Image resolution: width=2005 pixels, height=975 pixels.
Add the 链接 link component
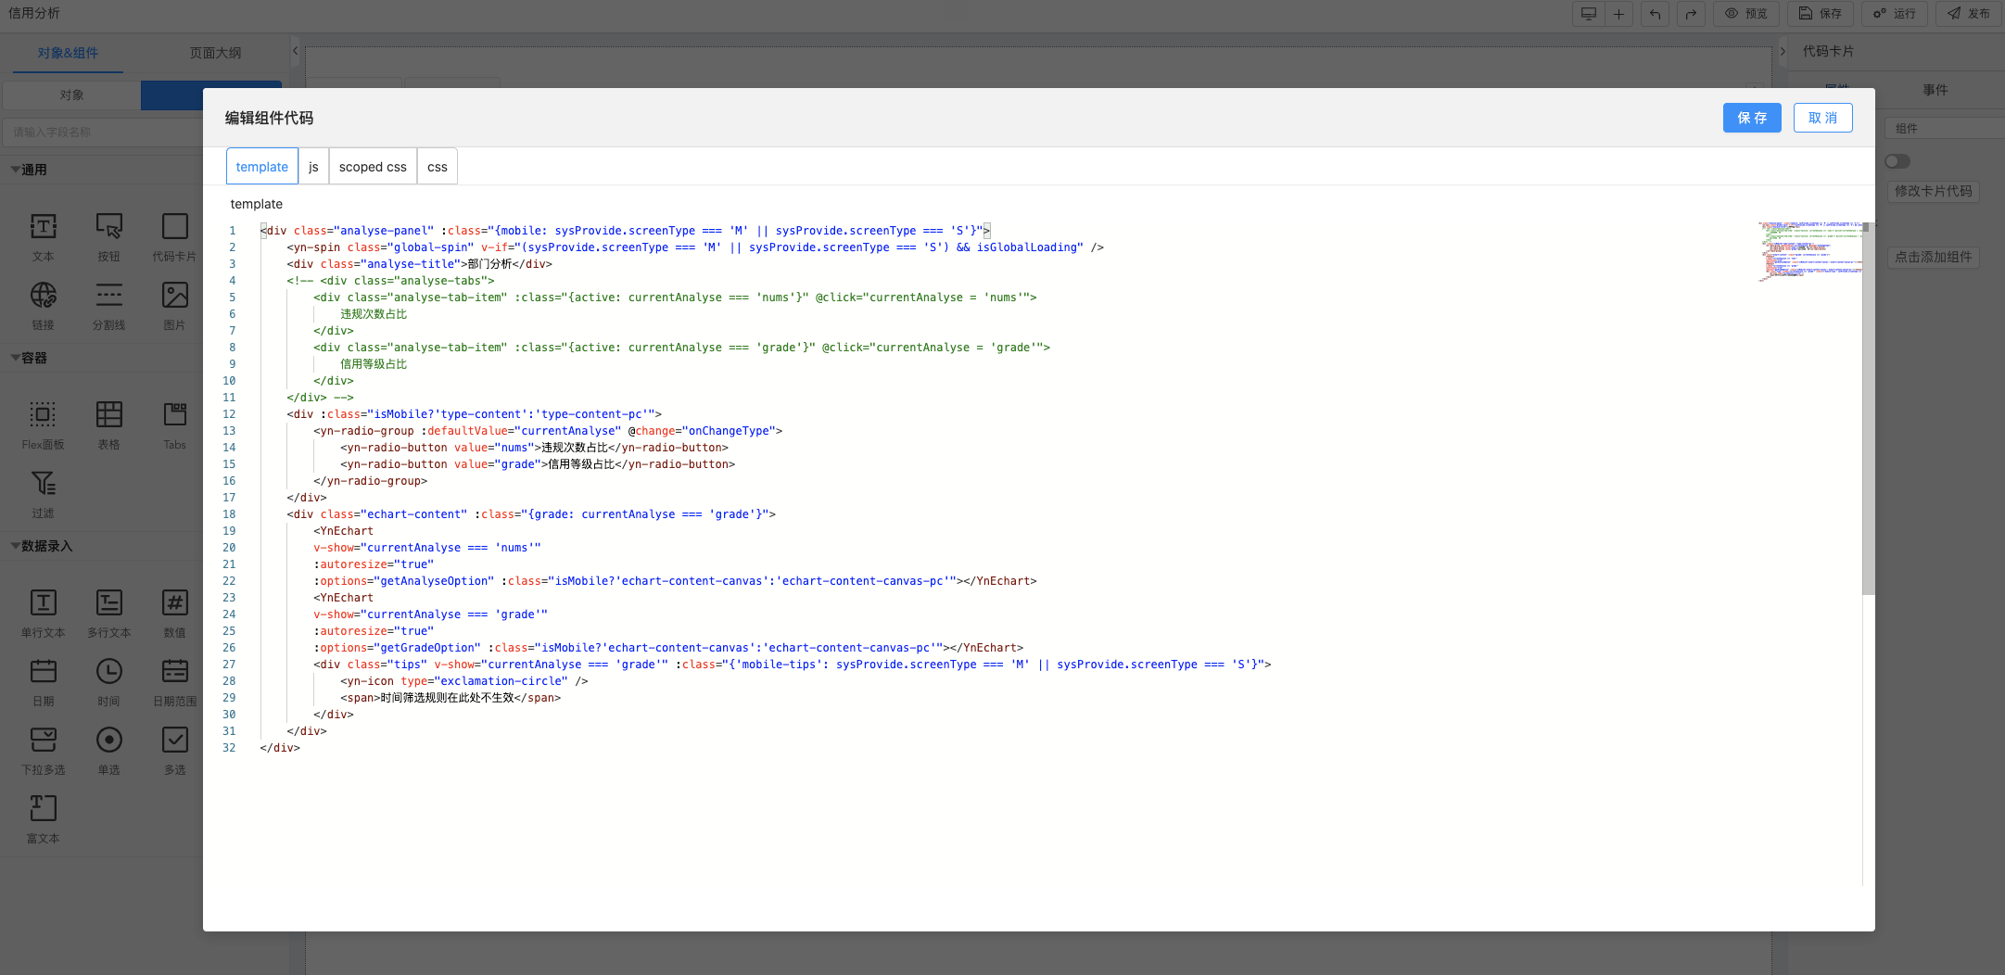(43, 306)
